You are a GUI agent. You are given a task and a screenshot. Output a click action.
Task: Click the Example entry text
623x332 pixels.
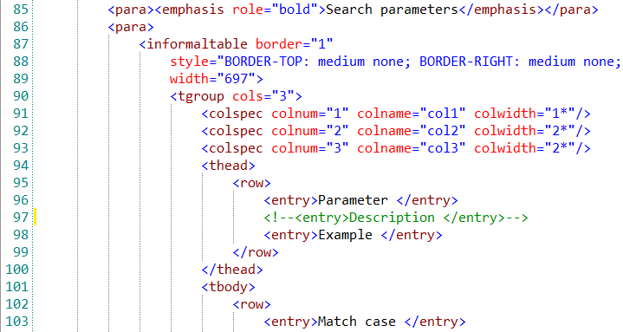(x=345, y=235)
